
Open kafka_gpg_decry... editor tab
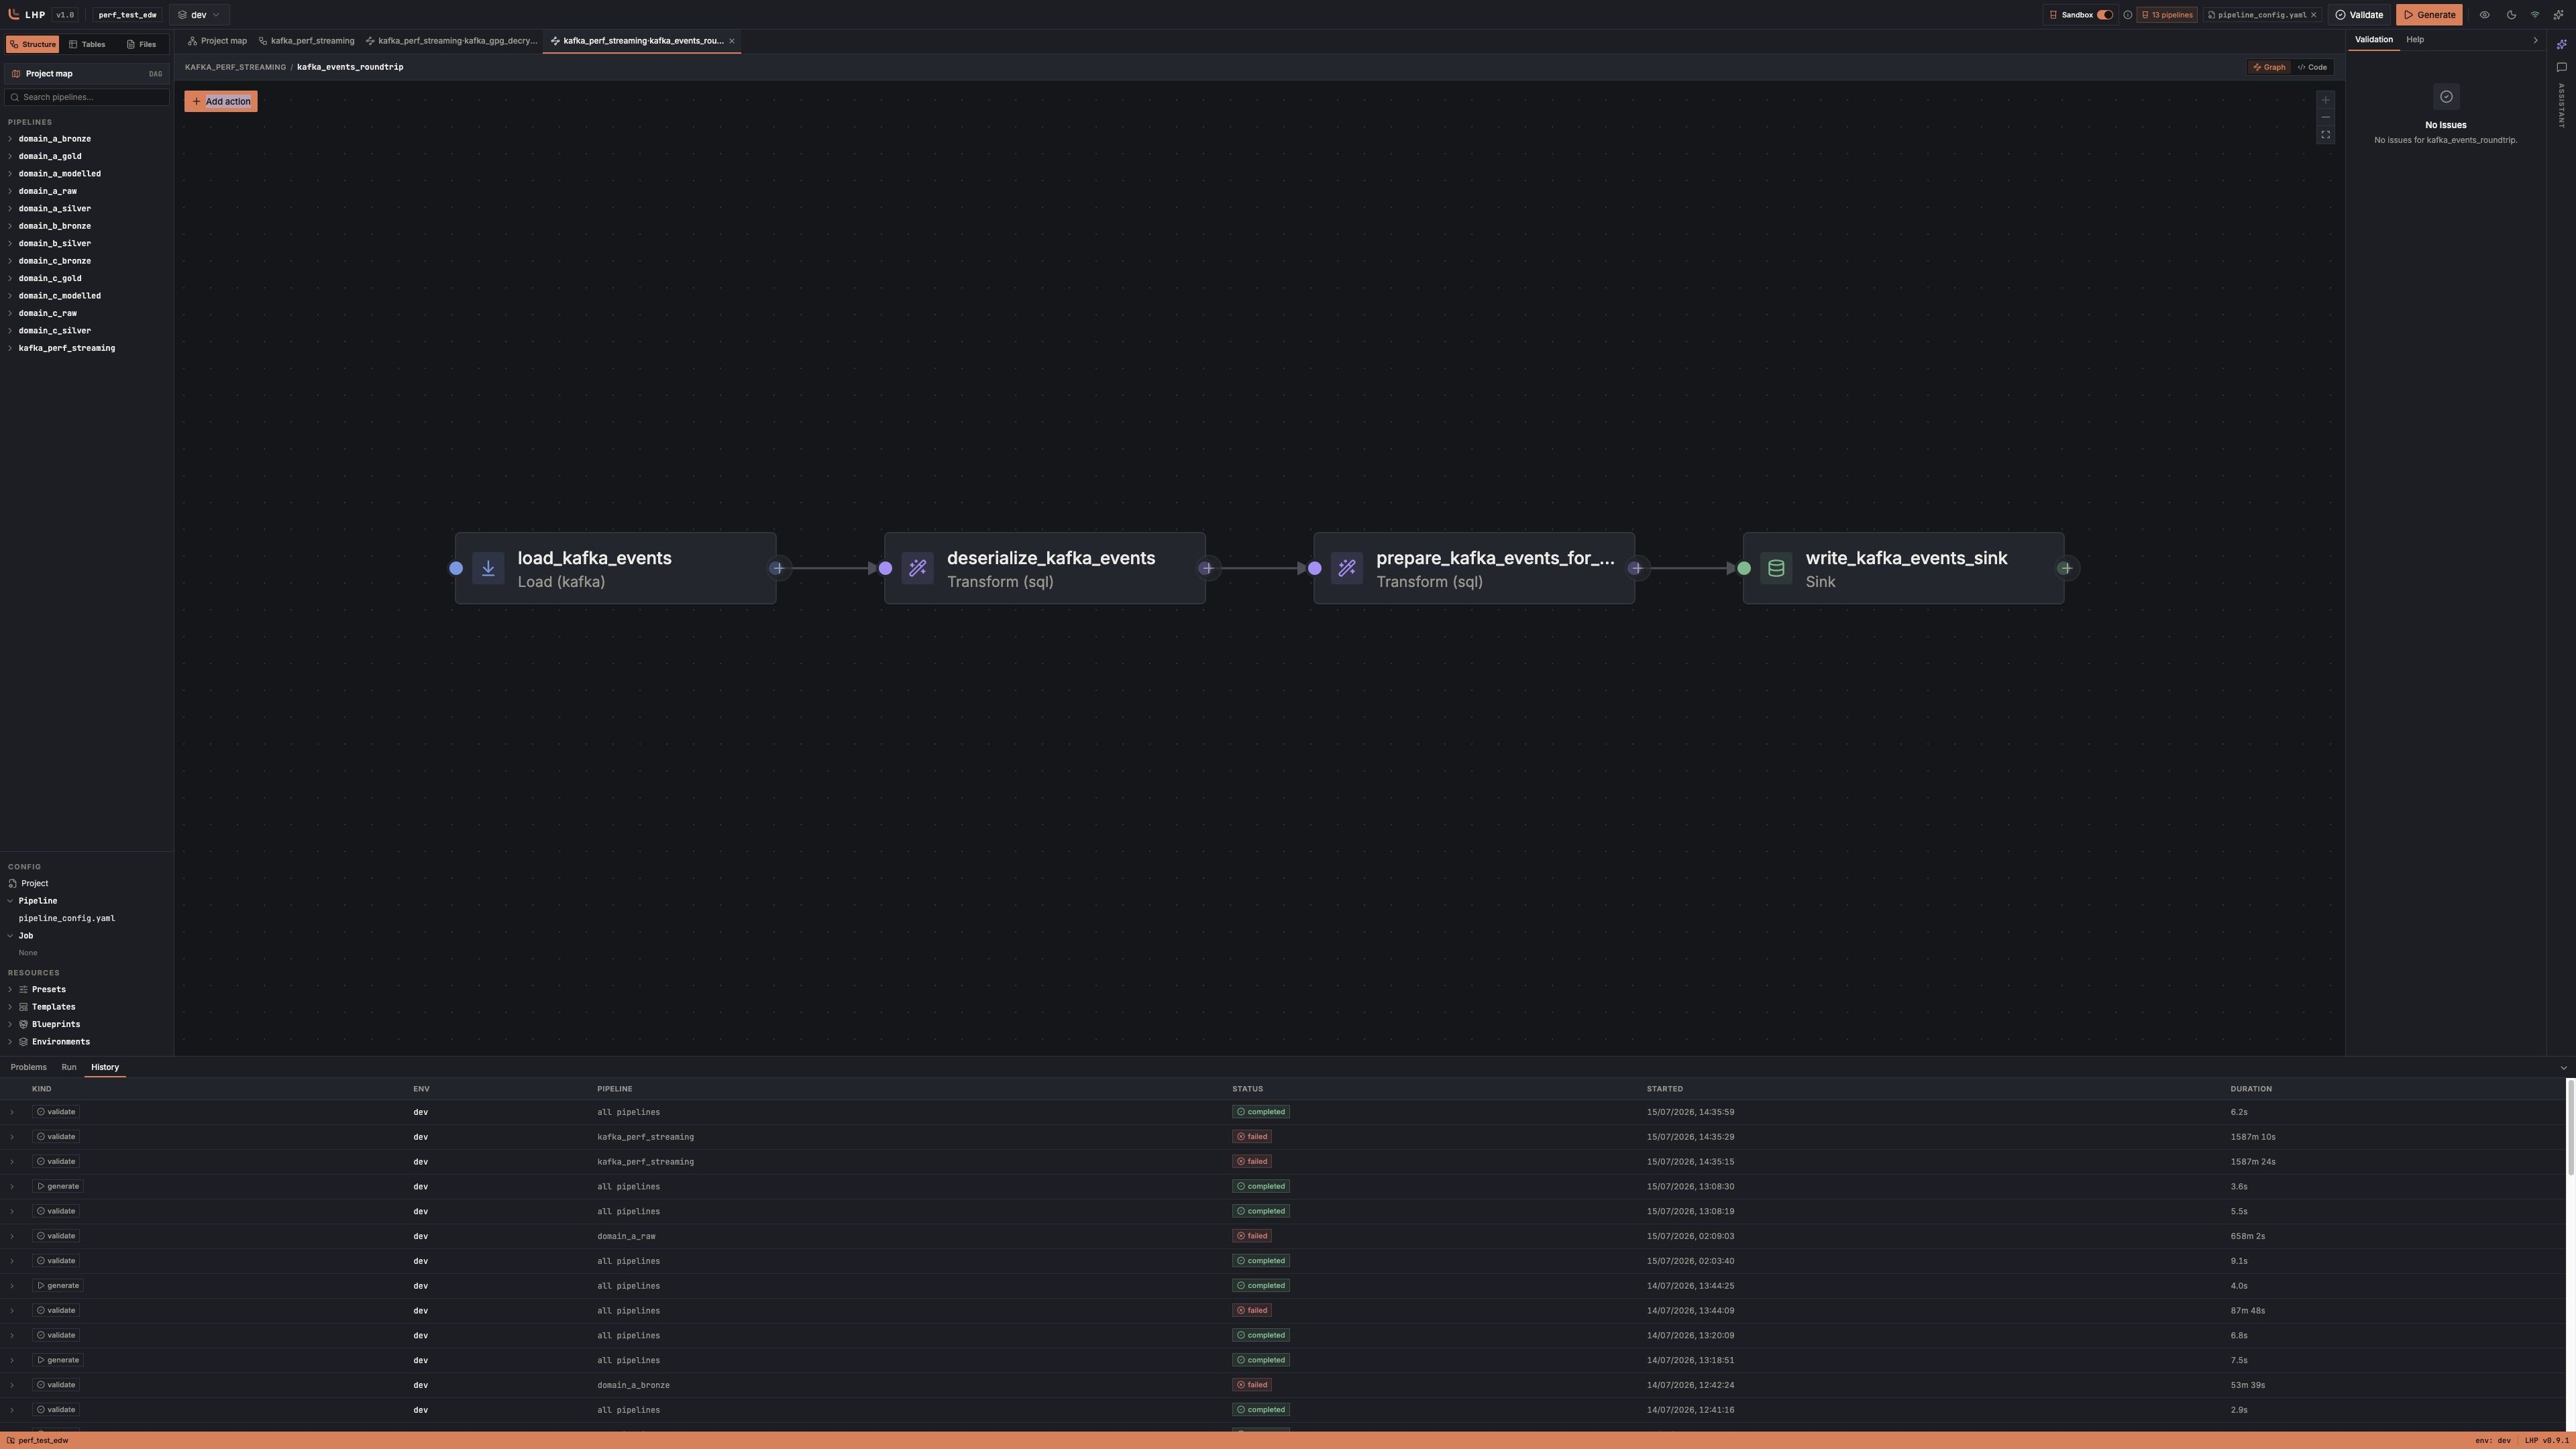451,41
